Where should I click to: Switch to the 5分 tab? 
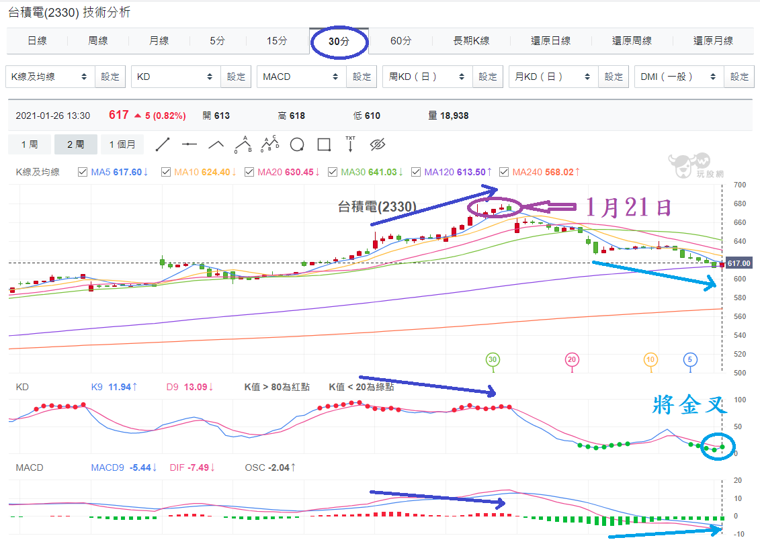[x=218, y=41]
